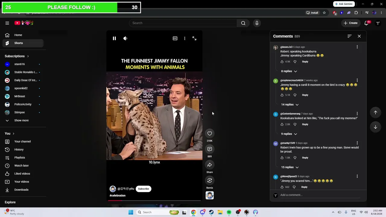Click the Create button
This screenshot has height=217, width=386.
[x=350, y=23]
